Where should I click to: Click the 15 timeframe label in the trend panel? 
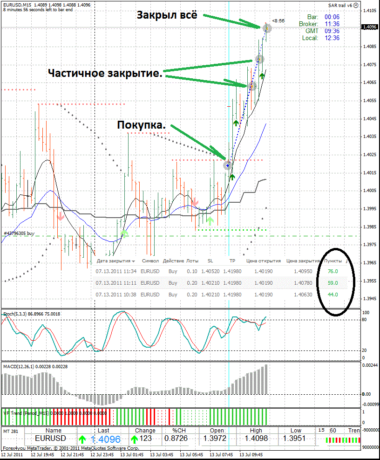pos(321,430)
